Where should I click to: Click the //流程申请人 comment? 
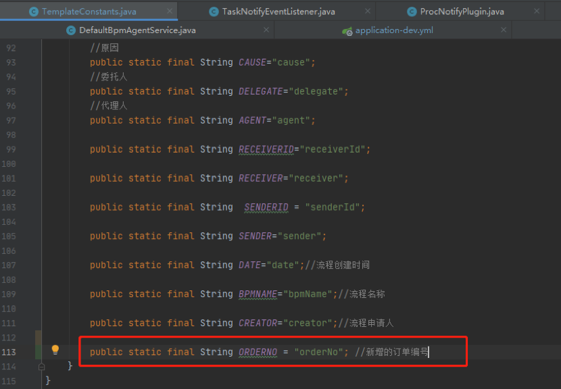(x=366, y=323)
